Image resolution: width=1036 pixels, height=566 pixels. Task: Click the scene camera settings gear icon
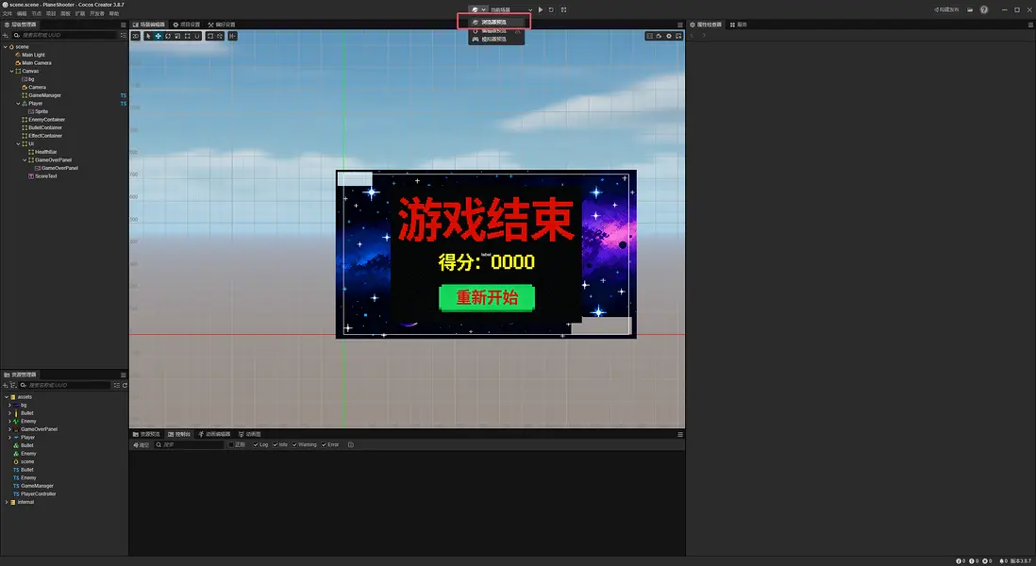coord(669,36)
